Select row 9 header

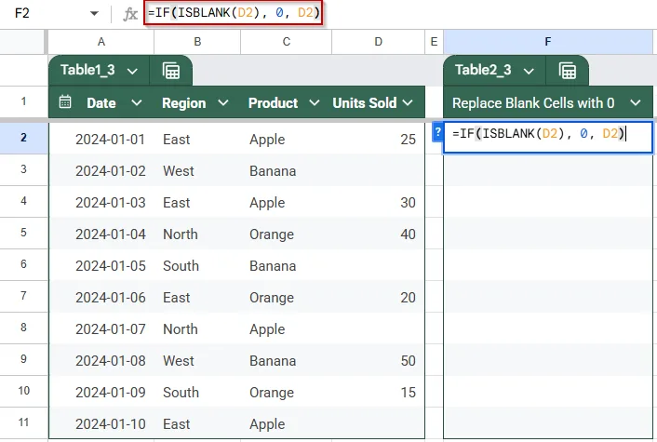(23, 359)
